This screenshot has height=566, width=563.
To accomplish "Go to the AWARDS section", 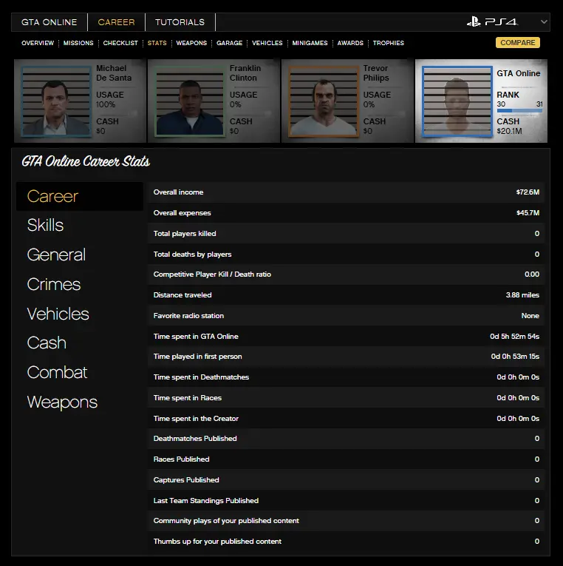I will pos(350,43).
